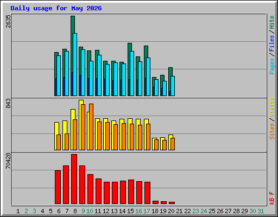
Task: Click day label 20
Action: (171, 211)
